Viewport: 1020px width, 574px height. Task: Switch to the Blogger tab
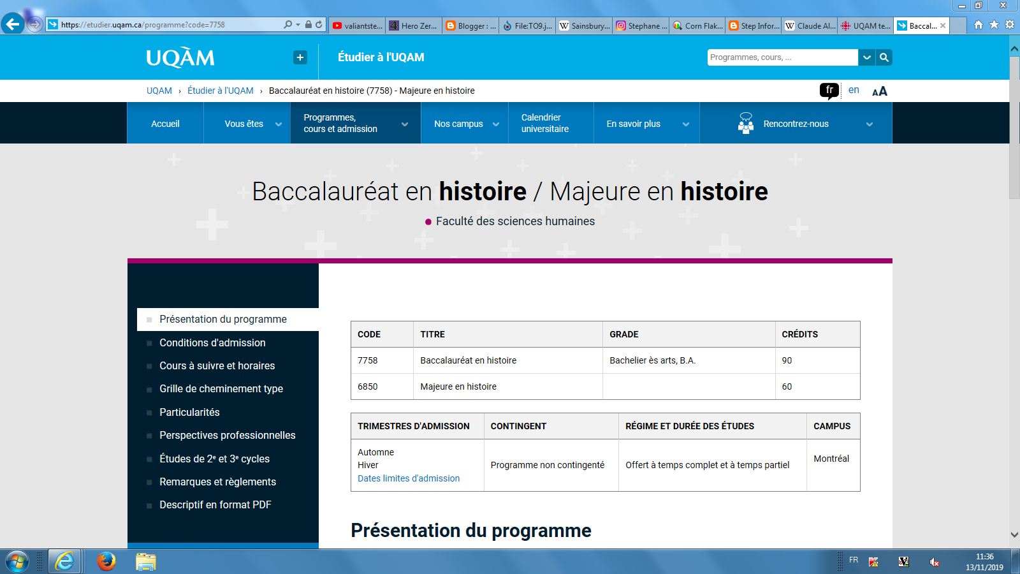pyautogui.click(x=470, y=26)
